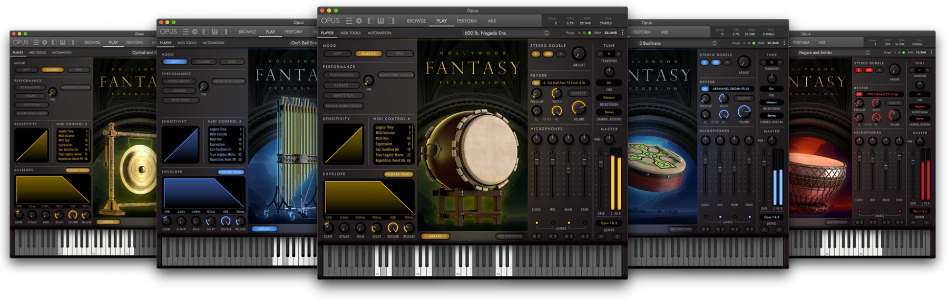Click the envelope Release knob
This screenshot has height=301, width=948.
(408, 227)
